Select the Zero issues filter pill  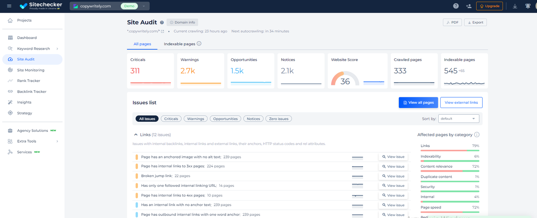click(x=279, y=119)
